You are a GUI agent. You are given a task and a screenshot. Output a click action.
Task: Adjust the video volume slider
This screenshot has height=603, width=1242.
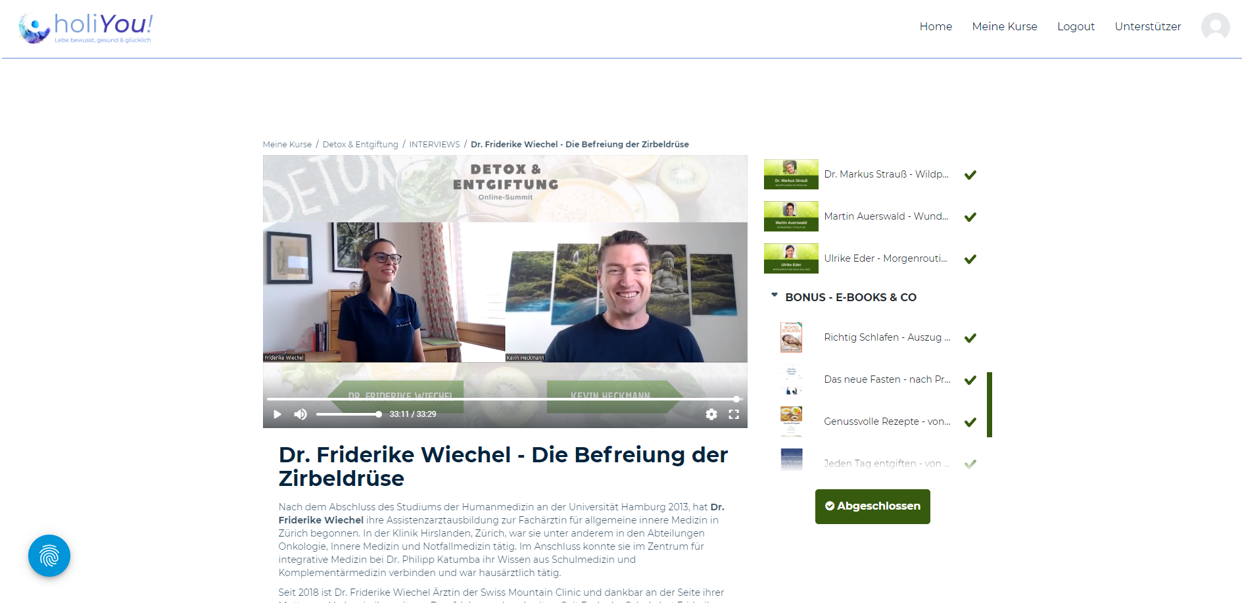tap(348, 414)
